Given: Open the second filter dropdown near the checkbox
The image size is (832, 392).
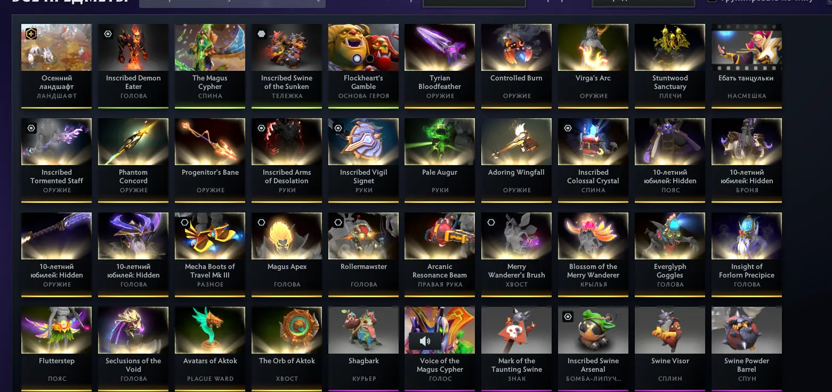Looking at the screenshot, I should point(643,3).
